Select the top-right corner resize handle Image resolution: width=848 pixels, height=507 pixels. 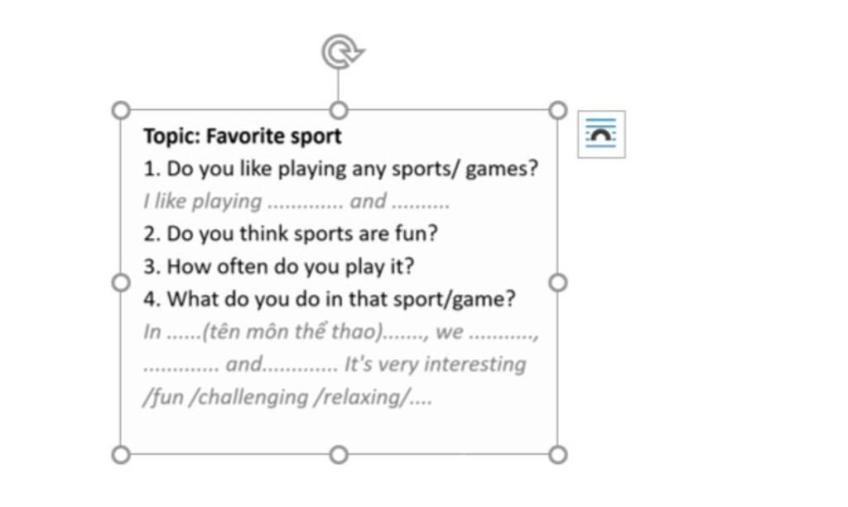(x=557, y=110)
